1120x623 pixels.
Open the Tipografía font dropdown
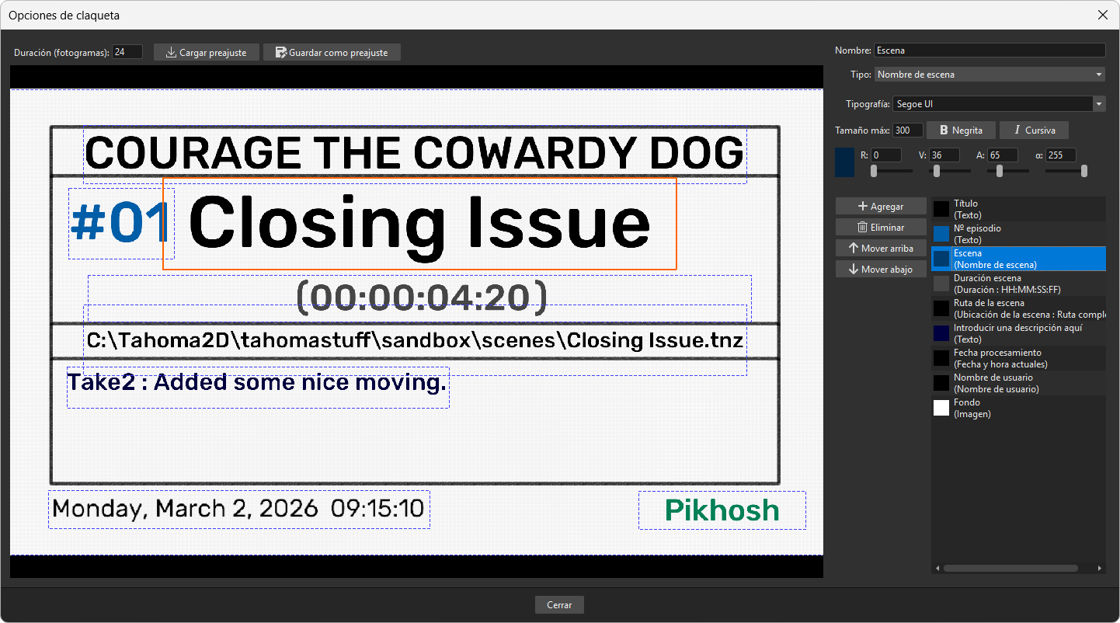coord(998,104)
